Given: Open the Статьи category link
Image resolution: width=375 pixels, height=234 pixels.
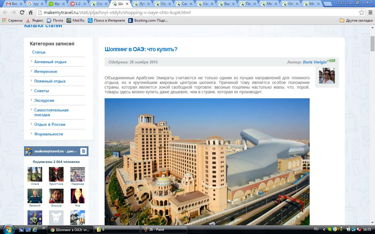Looking at the screenshot, I should (39, 52).
